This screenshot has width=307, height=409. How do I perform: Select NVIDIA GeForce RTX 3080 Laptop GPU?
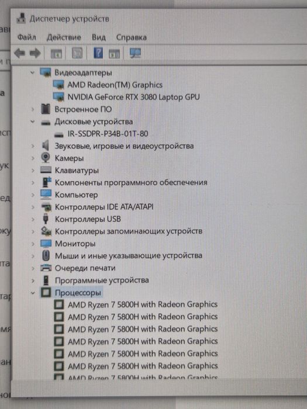point(134,97)
